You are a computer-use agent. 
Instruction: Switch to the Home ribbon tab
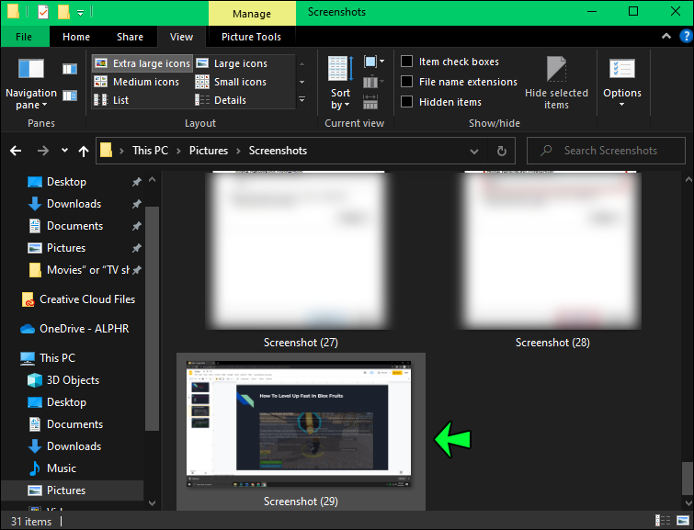[x=76, y=37]
